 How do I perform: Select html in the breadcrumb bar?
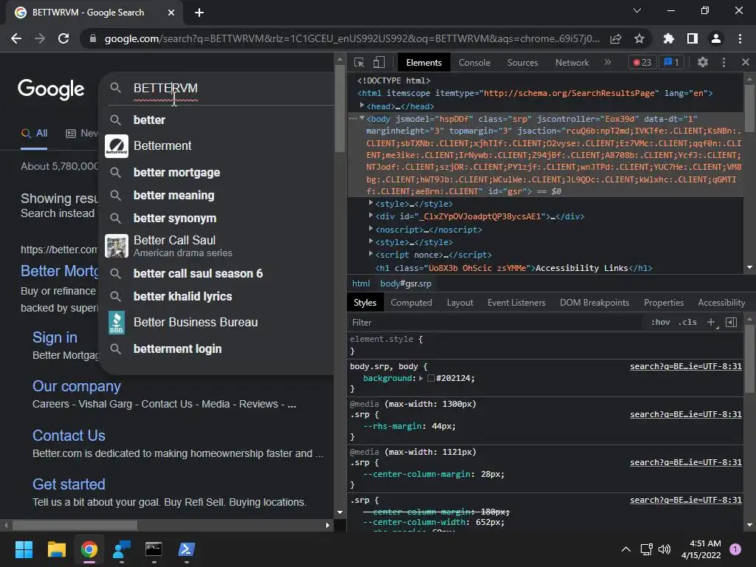click(x=360, y=283)
